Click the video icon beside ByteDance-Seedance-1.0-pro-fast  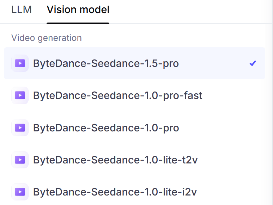coord(20,95)
